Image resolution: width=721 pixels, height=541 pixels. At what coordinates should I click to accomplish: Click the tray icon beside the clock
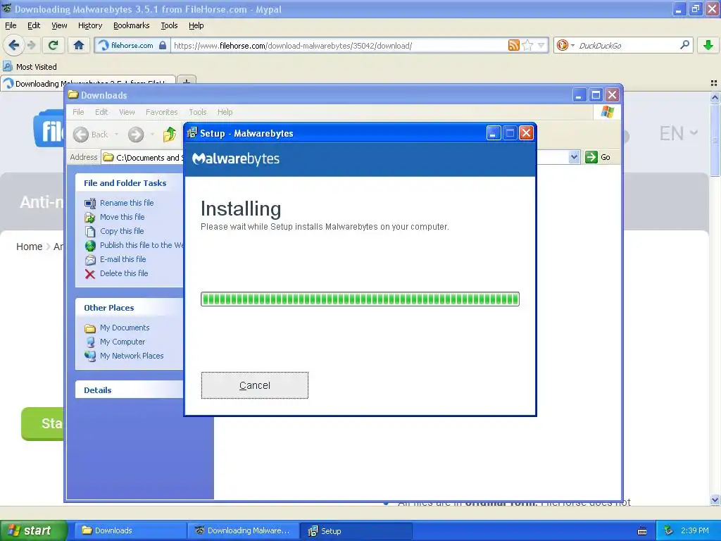tap(669, 530)
